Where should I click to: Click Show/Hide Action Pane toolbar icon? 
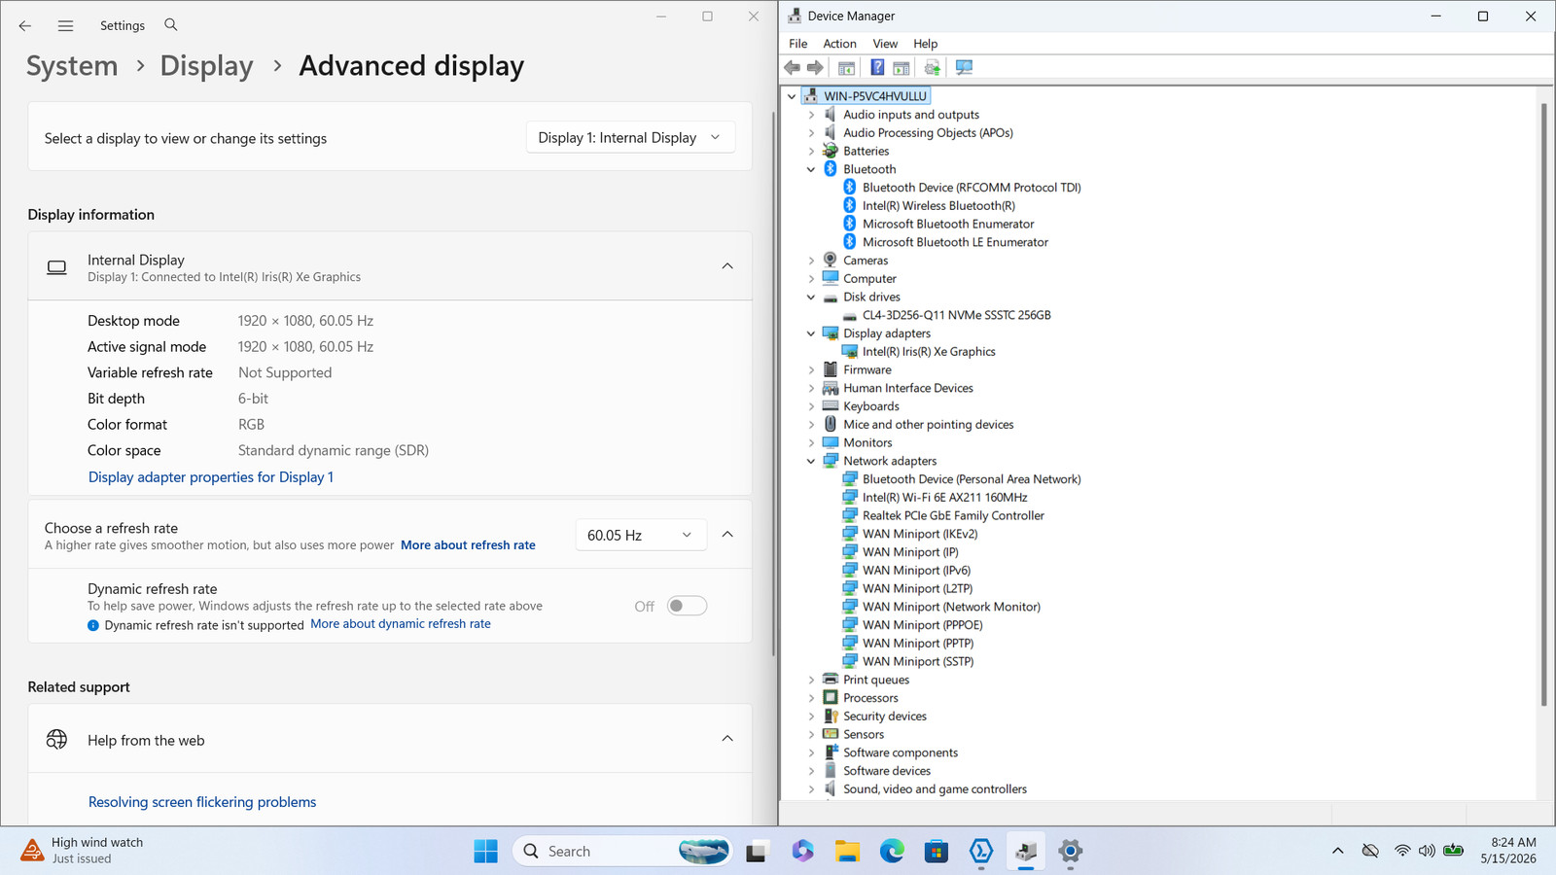pyautogui.click(x=902, y=67)
